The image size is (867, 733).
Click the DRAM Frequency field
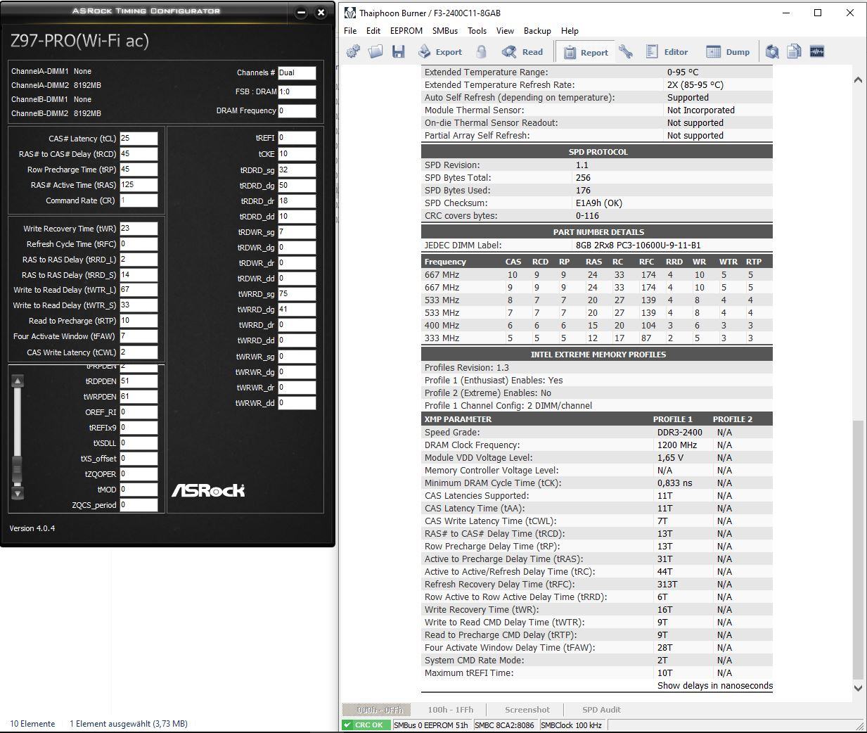pos(297,110)
